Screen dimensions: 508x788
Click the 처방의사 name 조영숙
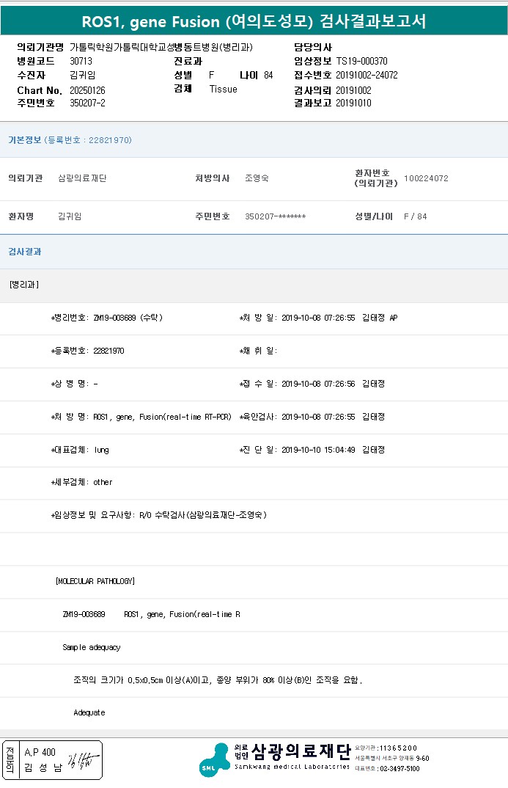pos(257,178)
